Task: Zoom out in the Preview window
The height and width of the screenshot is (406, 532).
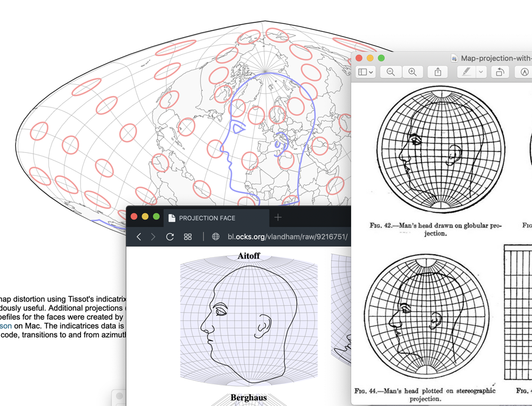Action: click(x=391, y=72)
